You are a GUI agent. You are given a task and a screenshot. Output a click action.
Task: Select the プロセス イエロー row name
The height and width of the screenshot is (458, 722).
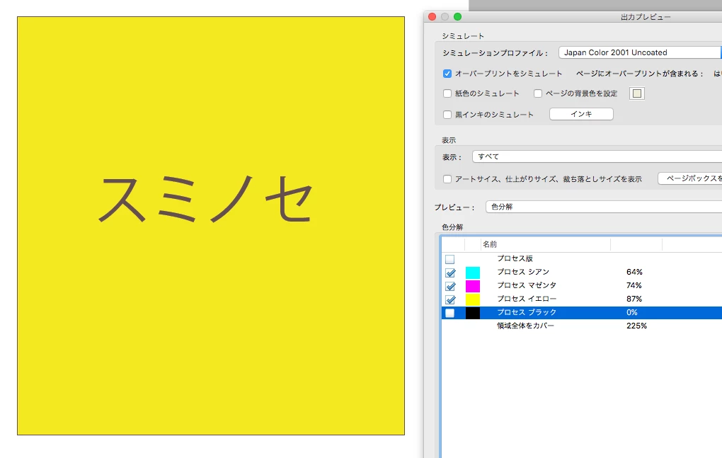(527, 299)
